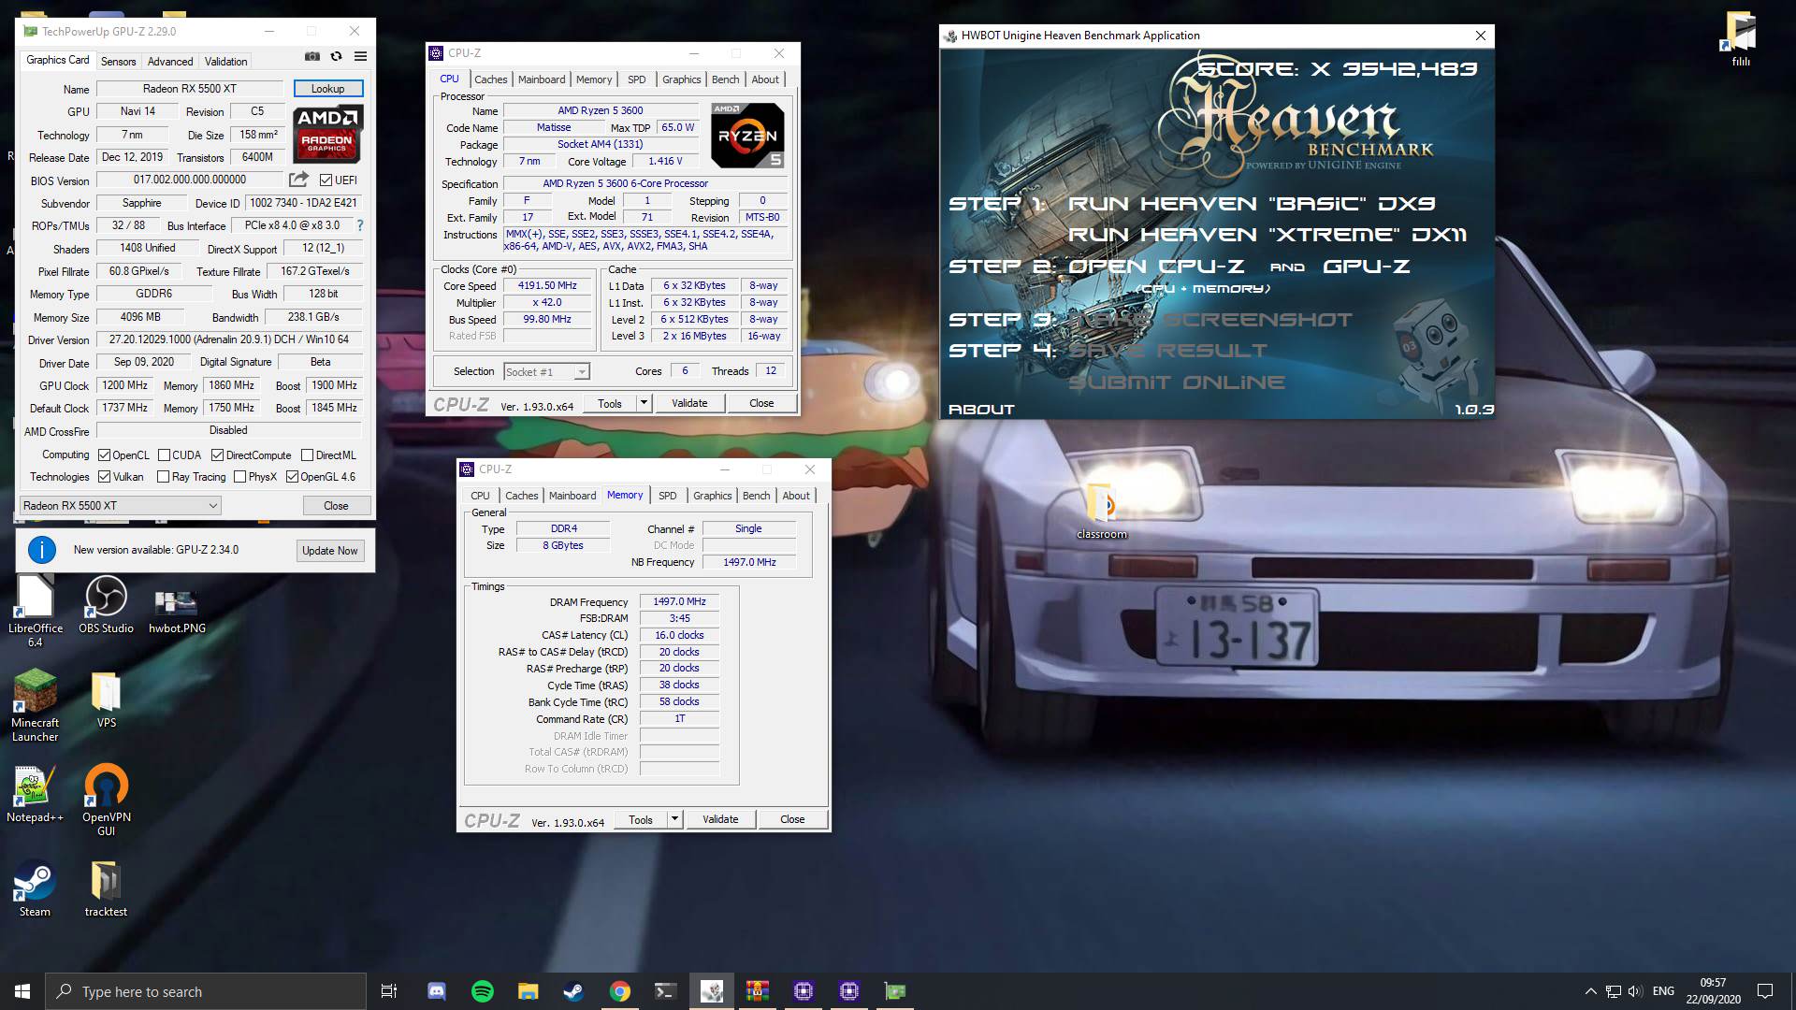Viewport: 1796px width, 1010px height.
Task: Open the Validation tab in GPU-Z
Action: point(226,62)
